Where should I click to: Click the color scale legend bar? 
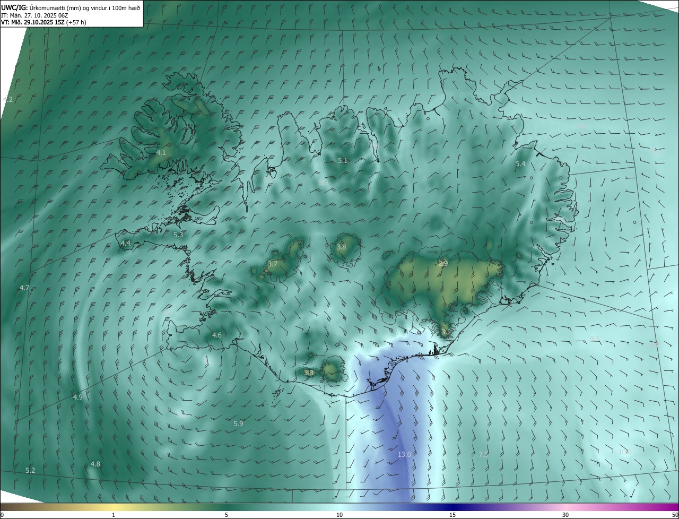coord(339,507)
